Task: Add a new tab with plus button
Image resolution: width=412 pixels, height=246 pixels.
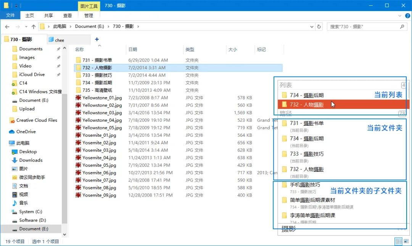Action: pyautogui.click(x=97, y=39)
